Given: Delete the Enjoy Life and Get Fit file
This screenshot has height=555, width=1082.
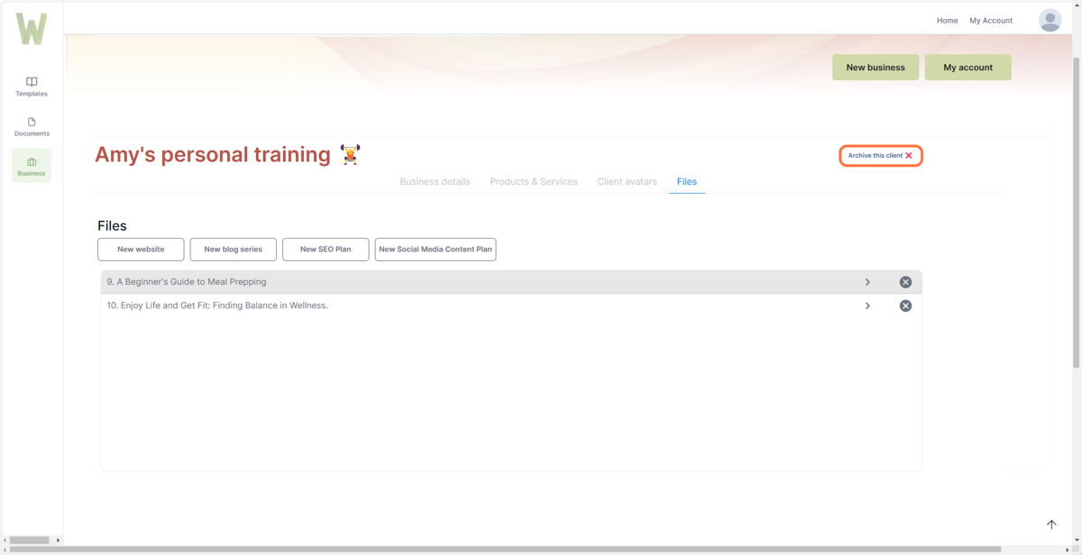Looking at the screenshot, I should click(905, 305).
